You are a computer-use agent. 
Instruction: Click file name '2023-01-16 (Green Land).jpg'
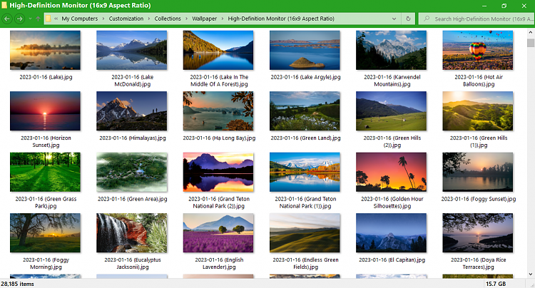pos(305,138)
